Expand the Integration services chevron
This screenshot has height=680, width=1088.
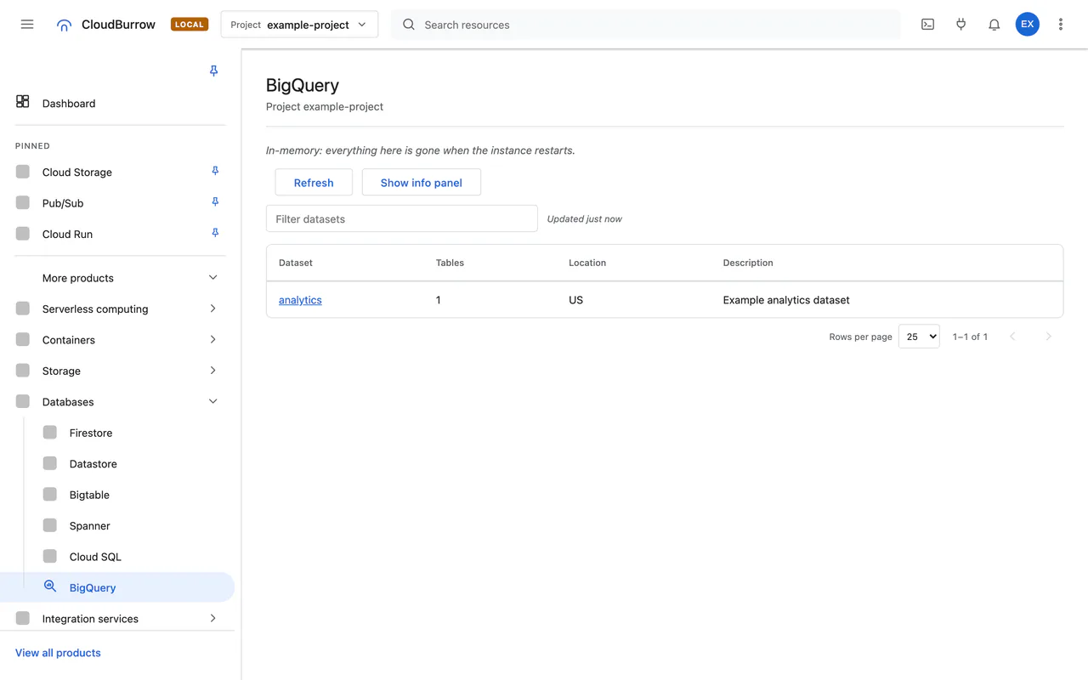212,618
